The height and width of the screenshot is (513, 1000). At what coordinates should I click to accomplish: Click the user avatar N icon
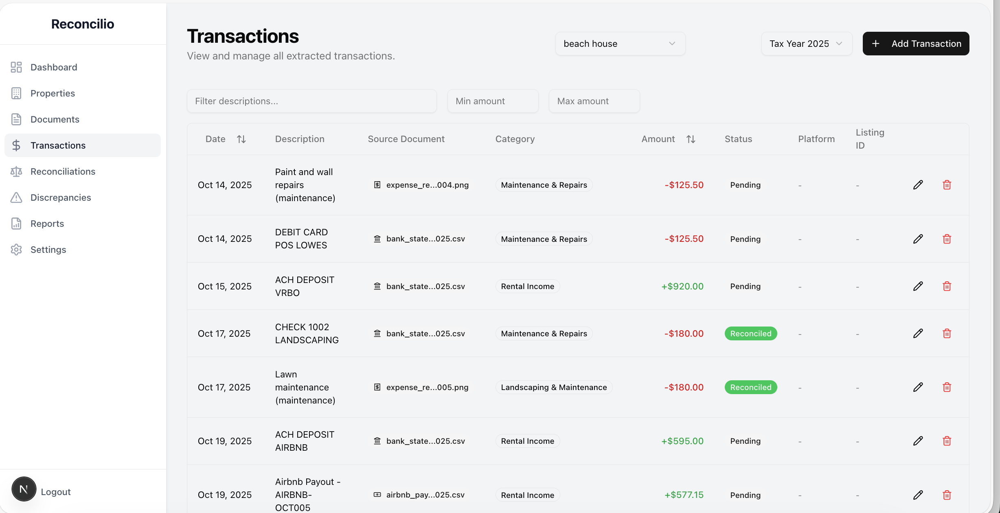click(x=24, y=489)
